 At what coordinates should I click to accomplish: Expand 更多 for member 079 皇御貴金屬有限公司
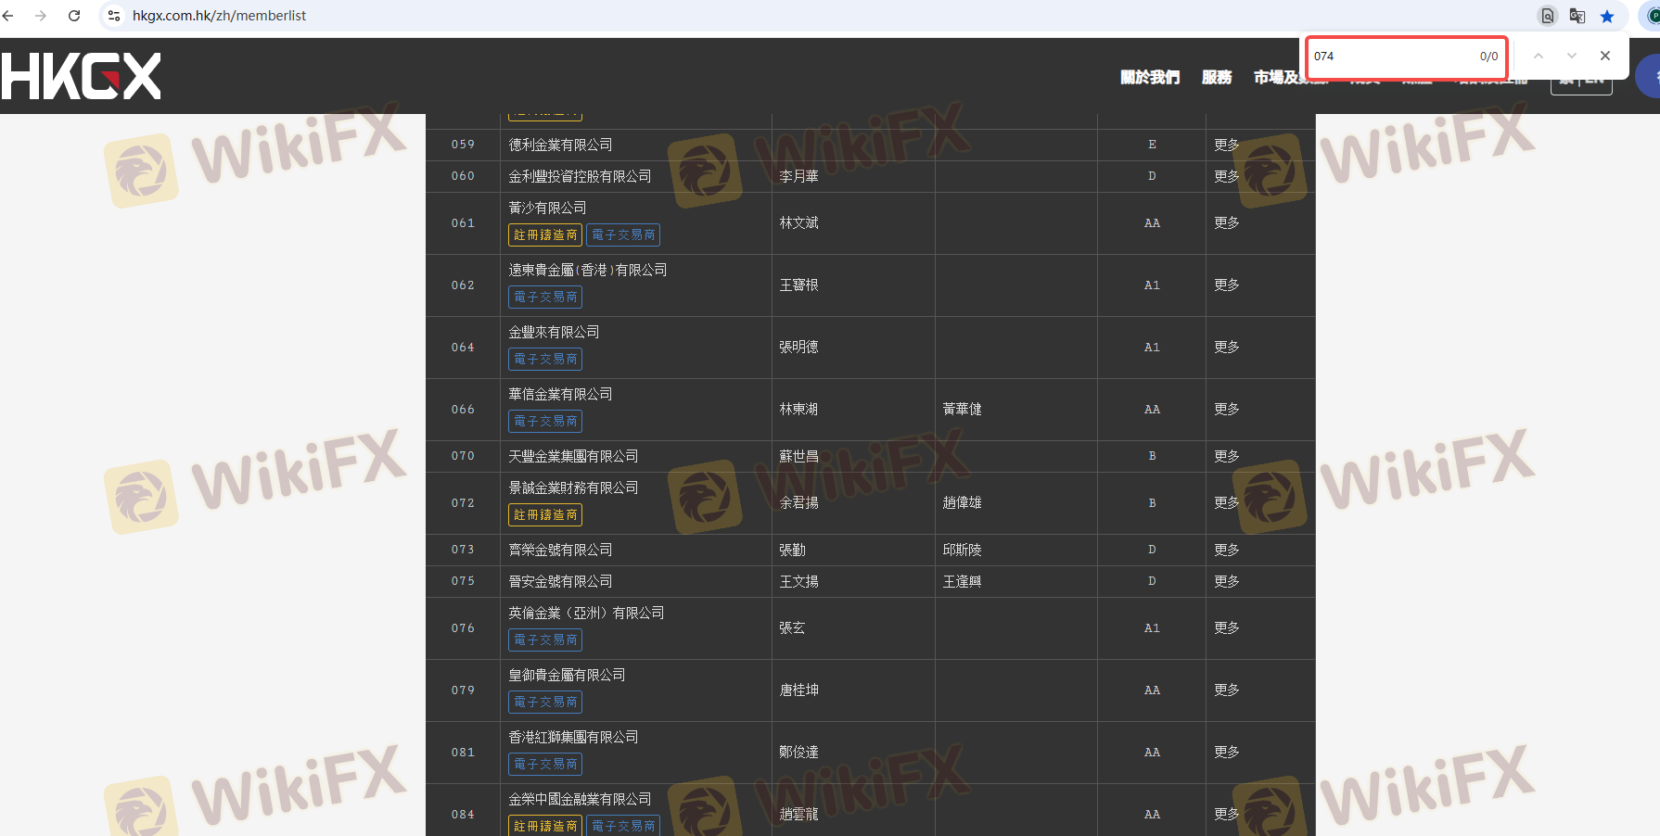1226,690
